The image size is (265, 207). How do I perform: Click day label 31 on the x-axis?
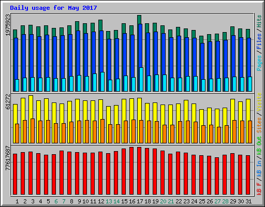(248, 201)
